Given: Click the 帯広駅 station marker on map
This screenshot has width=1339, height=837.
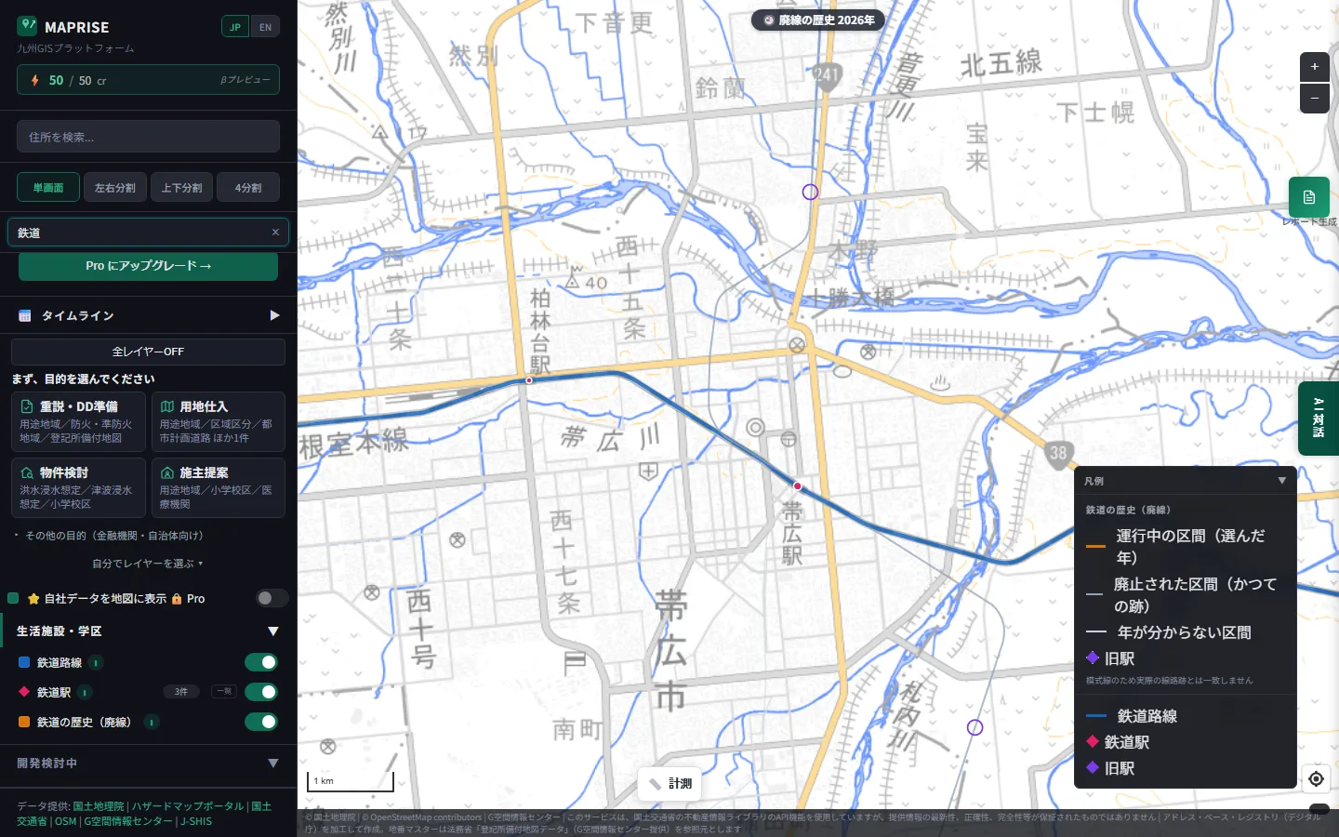Looking at the screenshot, I should [797, 486].
